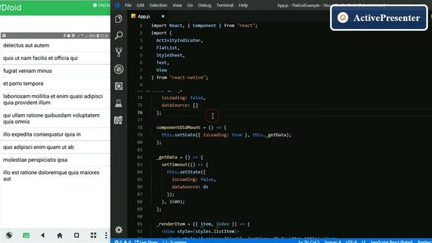Viewport: 432px width, 243px height.
Task: Click the VS Code logo in the title bar
Action: click(117, 5)
